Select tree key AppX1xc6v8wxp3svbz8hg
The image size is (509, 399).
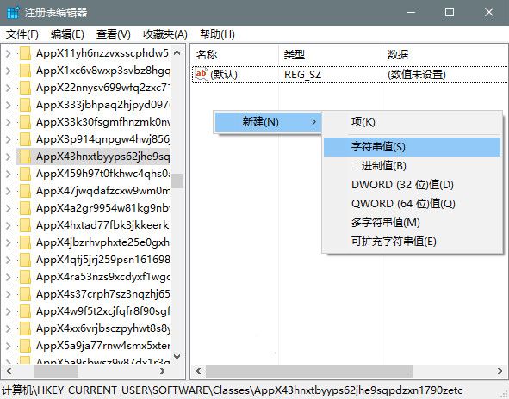[x=102, y=71]
